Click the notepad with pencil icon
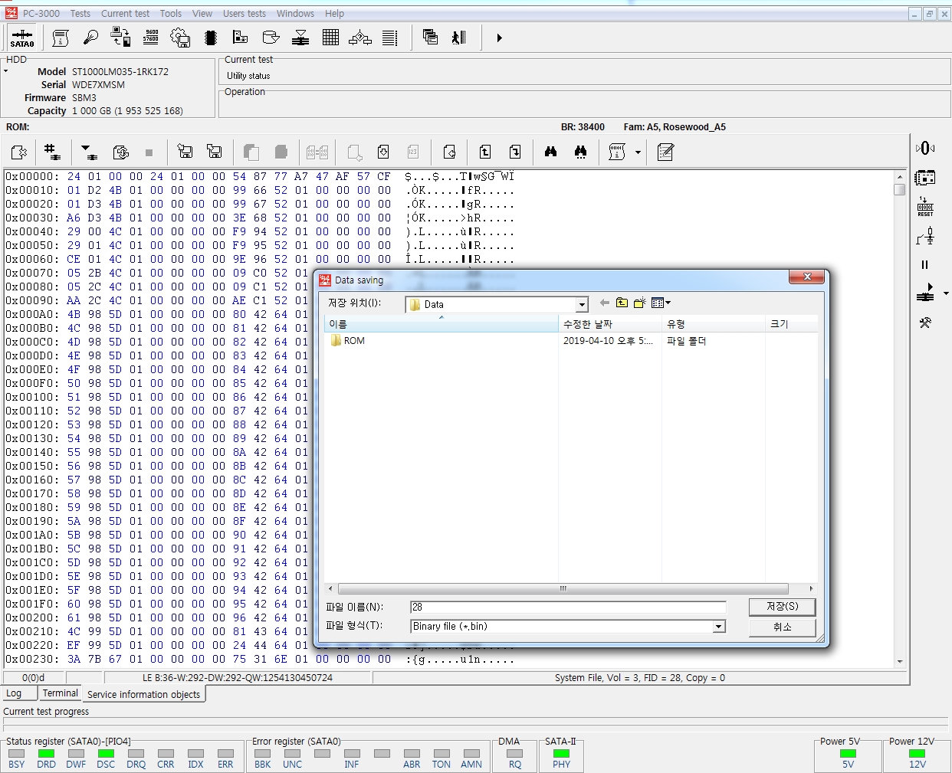 [x=665, y=152]
